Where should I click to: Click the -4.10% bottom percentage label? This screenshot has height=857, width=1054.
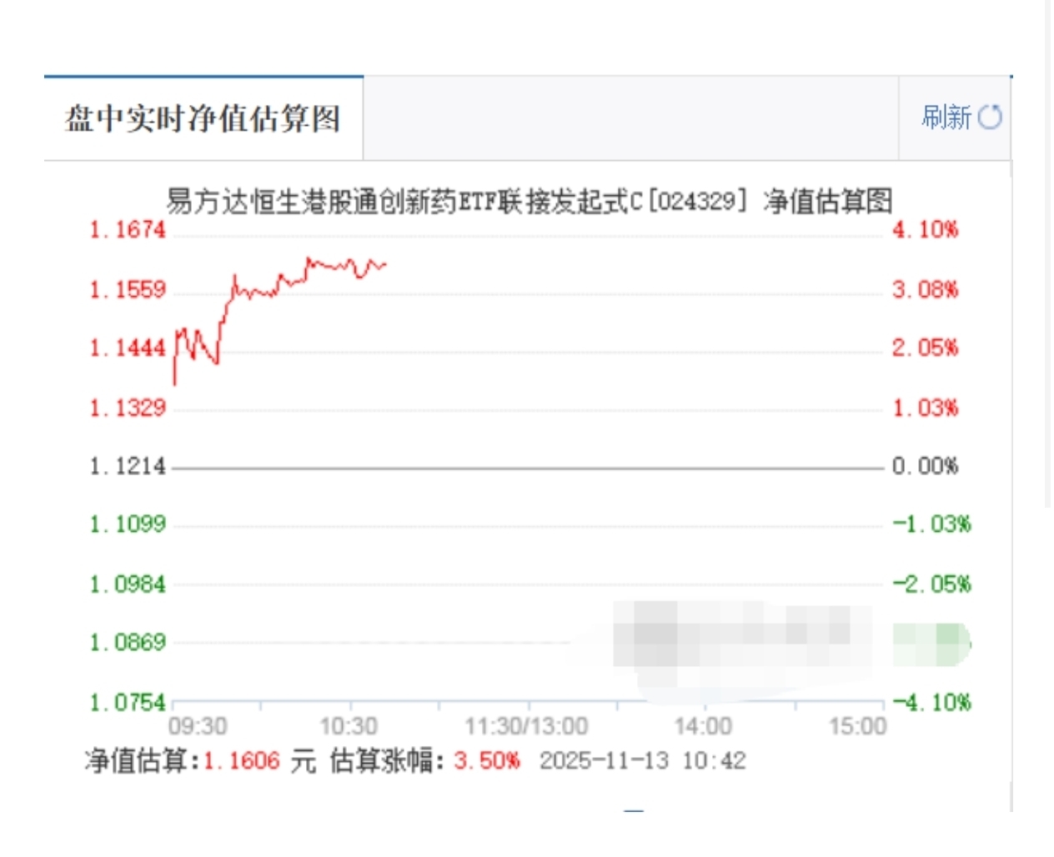(x=931, y=703)
